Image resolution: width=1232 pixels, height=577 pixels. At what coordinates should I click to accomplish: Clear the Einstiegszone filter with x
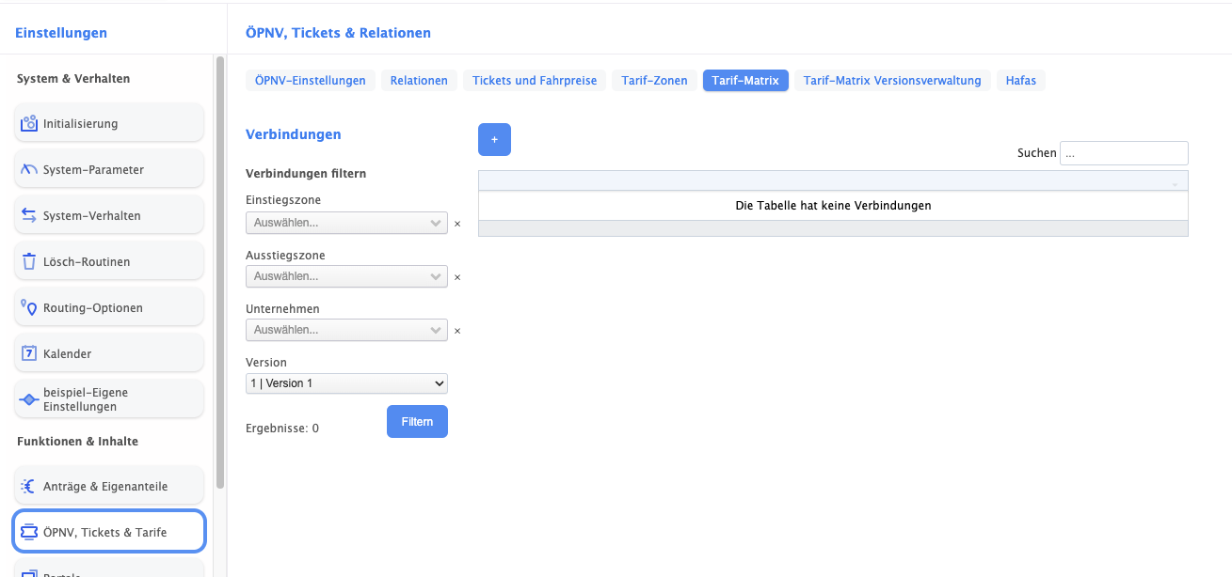457,224
